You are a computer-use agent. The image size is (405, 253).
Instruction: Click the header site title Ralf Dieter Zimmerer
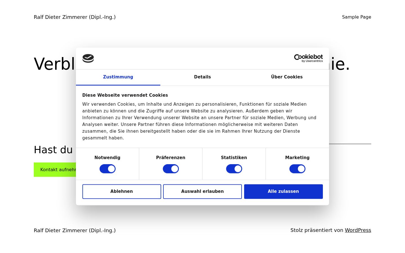pyautogui.click(x=75, y=17)
